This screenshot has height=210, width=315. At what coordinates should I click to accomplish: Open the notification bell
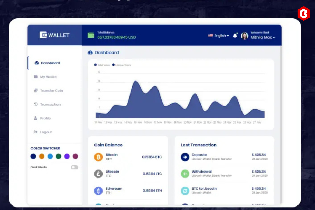tap(235, 36)
